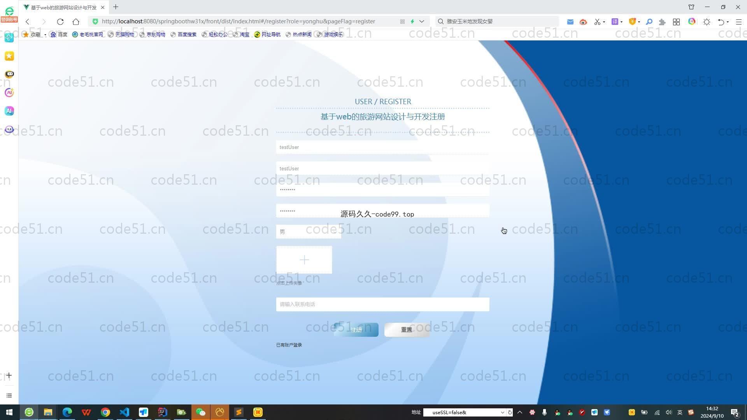Click the search box 雅安玉米地发现女婴
The height and width of the screenshot is (420, 747).
(497, 21)
